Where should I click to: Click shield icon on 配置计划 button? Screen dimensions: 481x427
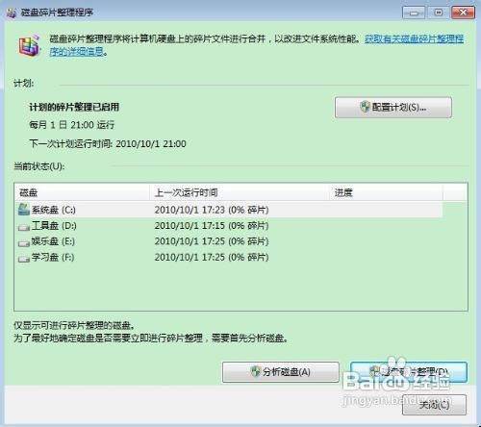coord(365,107)
